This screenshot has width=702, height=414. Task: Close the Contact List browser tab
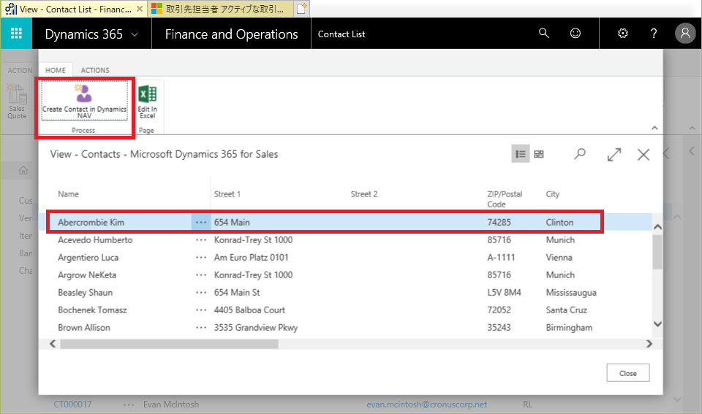(x=140, y=9)
